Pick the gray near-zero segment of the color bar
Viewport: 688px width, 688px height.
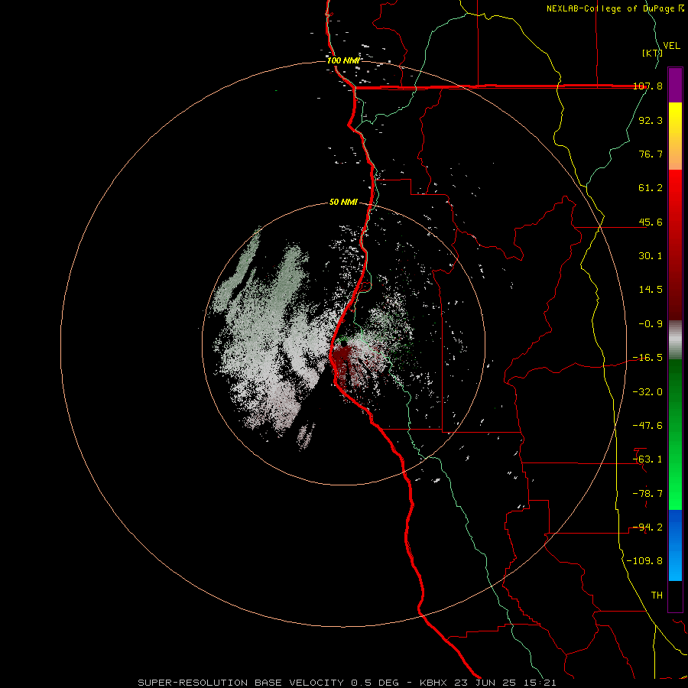click(x=675, y=340)
